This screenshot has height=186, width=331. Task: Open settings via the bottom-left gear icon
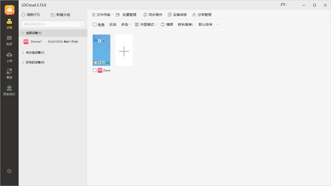tap(9, 171)
